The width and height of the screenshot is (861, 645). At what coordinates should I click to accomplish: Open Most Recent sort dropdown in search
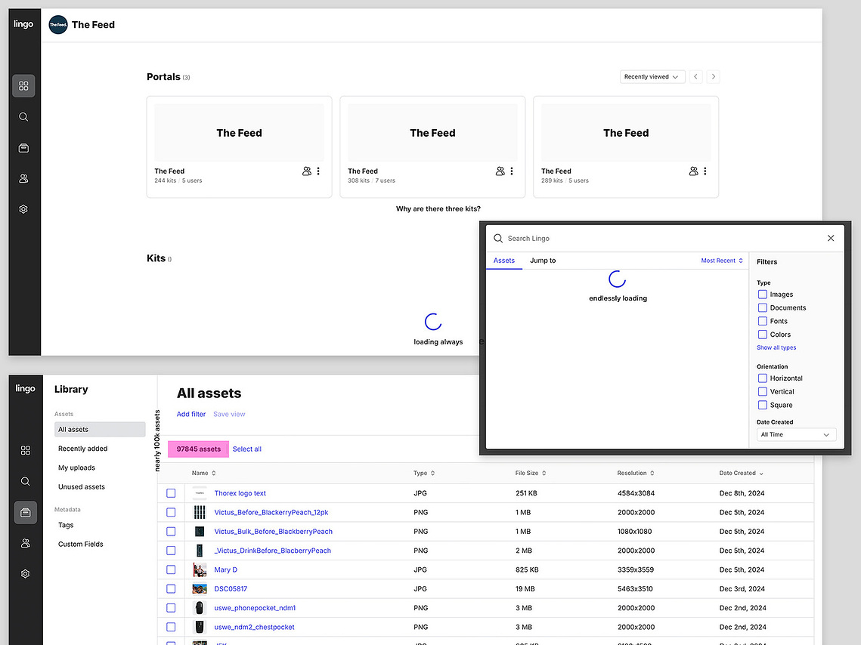coord(721,261)
